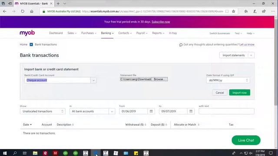Open the browser home page
This screenshot has width=278, height=156.
coord(32,11)
